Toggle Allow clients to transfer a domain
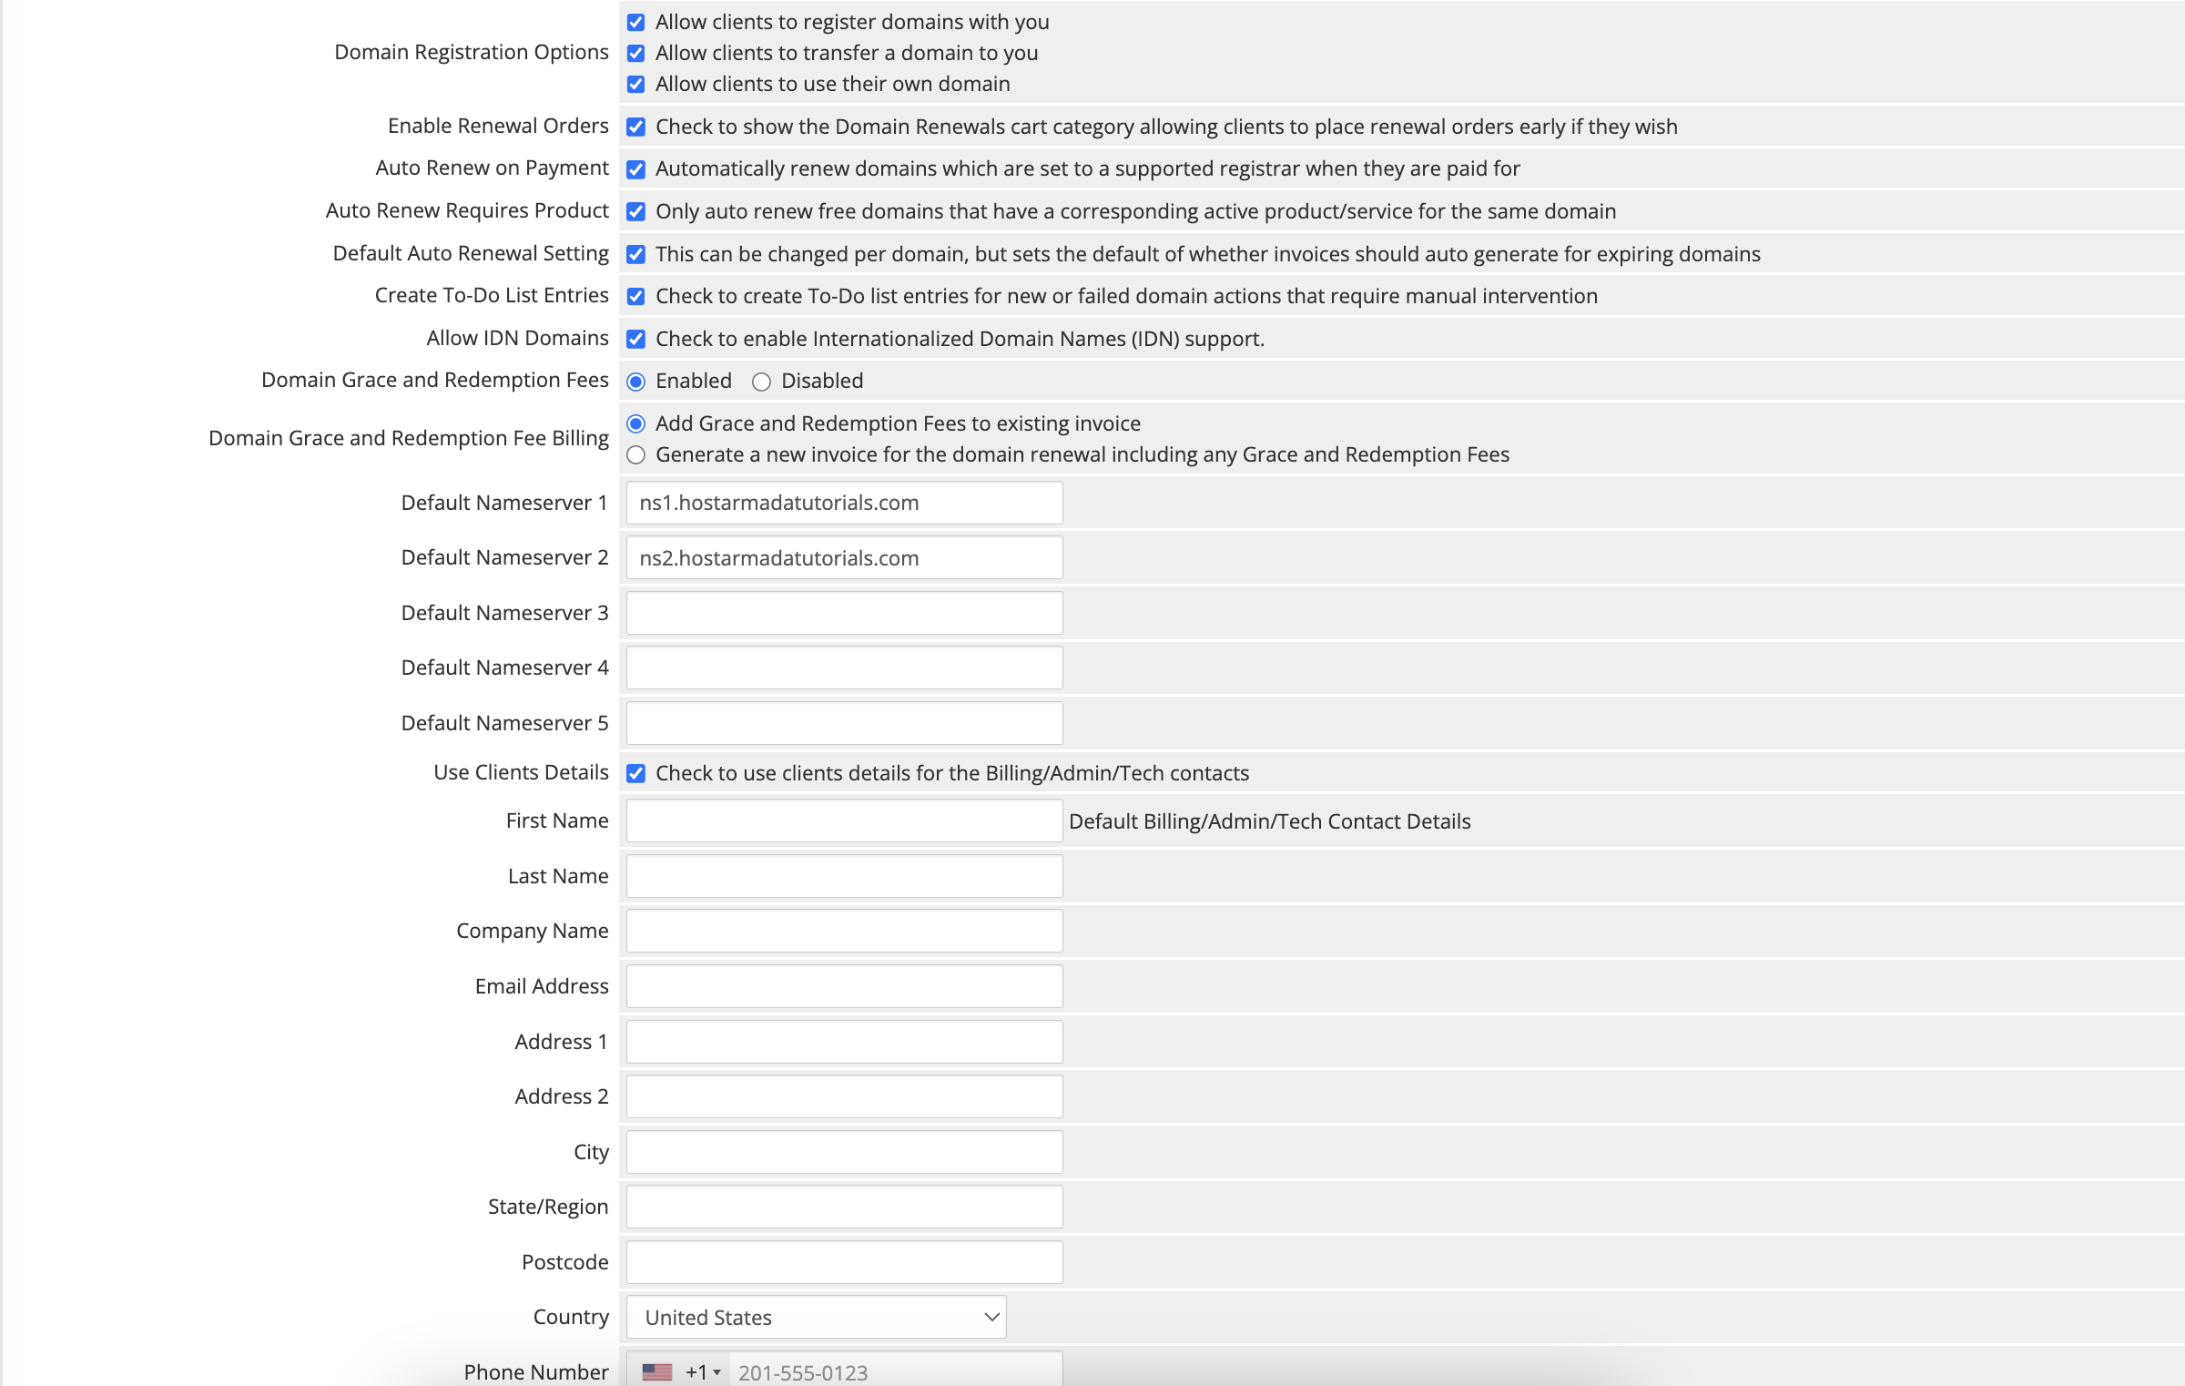 pyautogui.click(x=635, y=53)
